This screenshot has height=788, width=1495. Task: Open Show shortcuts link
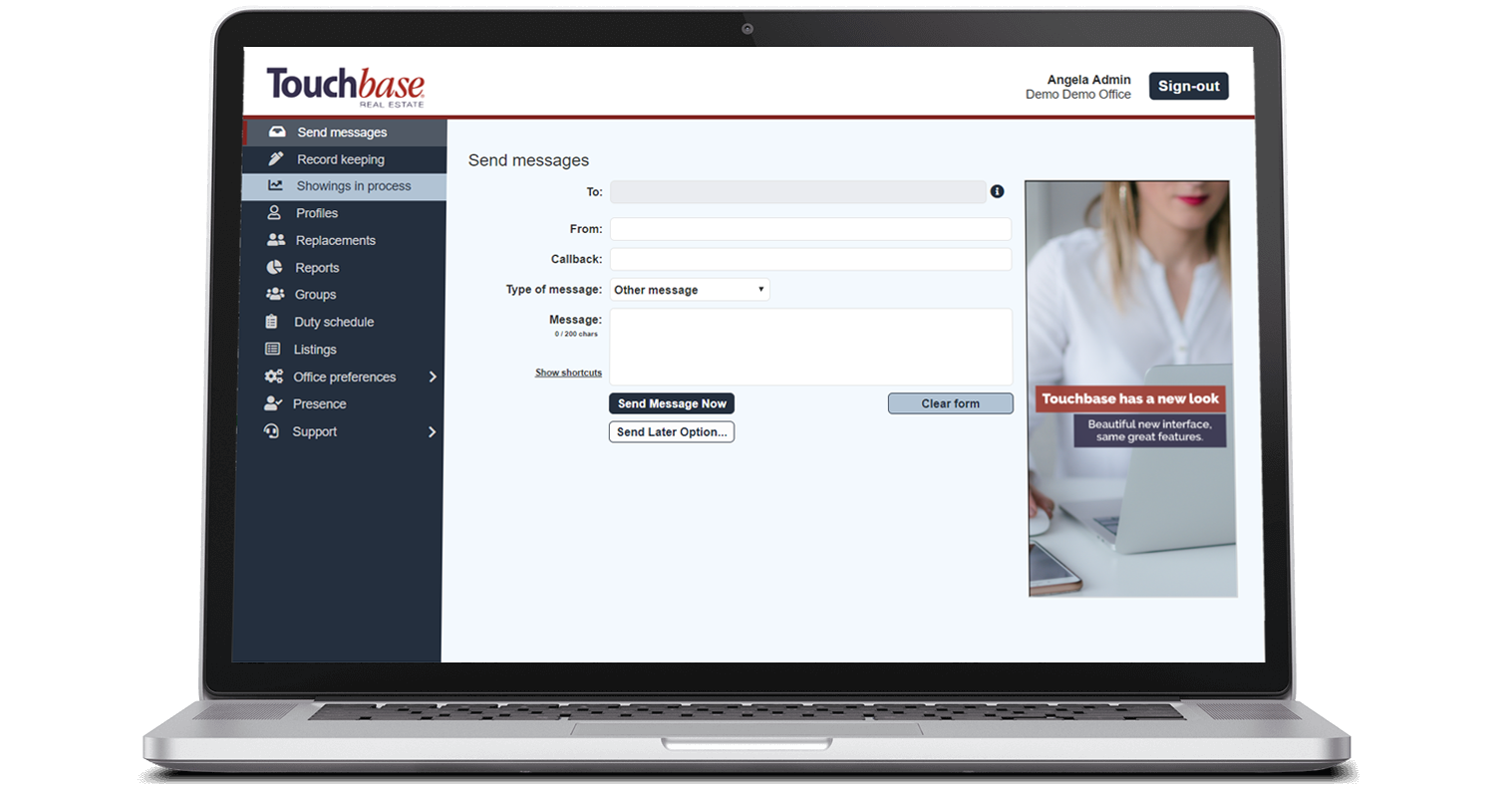[x=568, y=372]
